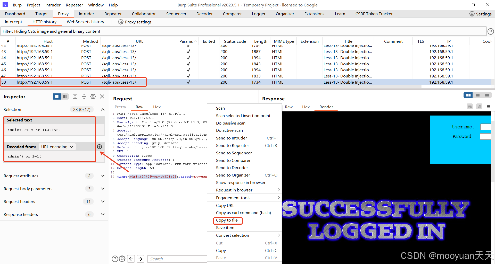Sort history by Status code column
The image size is (495, 264).
point(235,41)
